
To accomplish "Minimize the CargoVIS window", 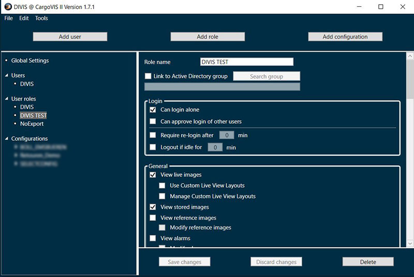I will pos(359,7).
